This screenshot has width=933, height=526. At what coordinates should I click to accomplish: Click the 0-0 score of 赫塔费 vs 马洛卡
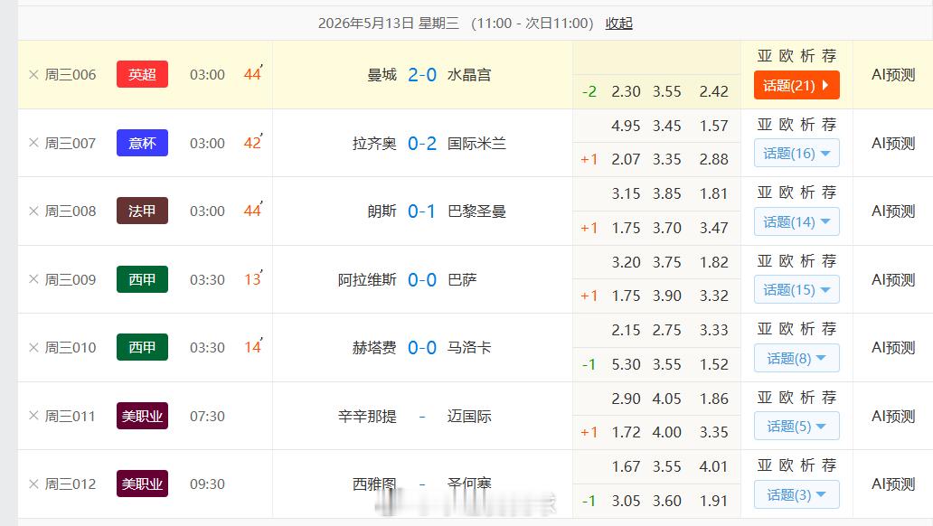pos(422,347)
